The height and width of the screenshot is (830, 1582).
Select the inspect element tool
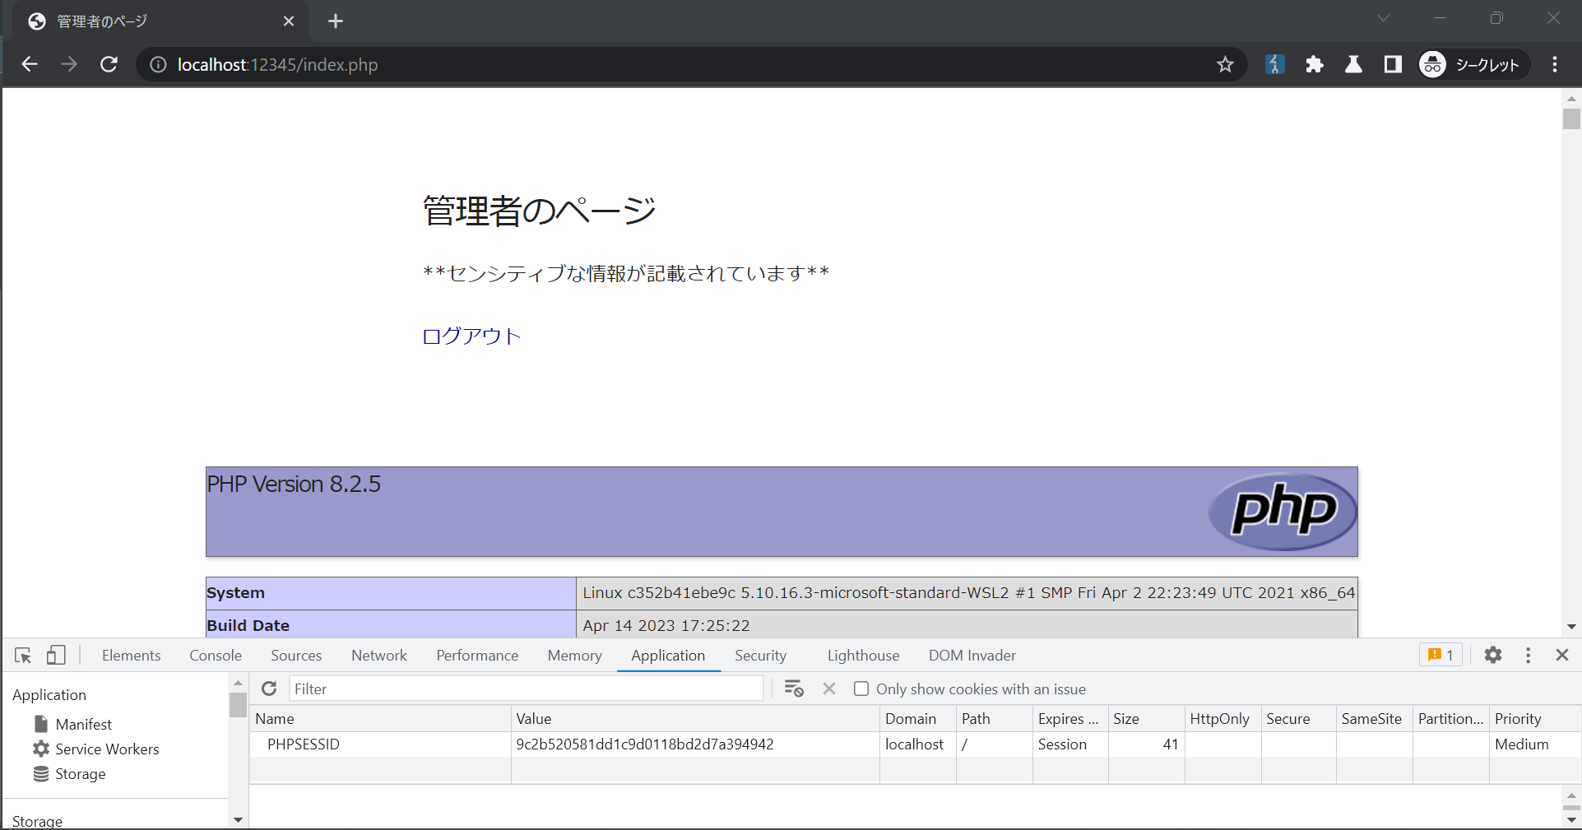21,656
